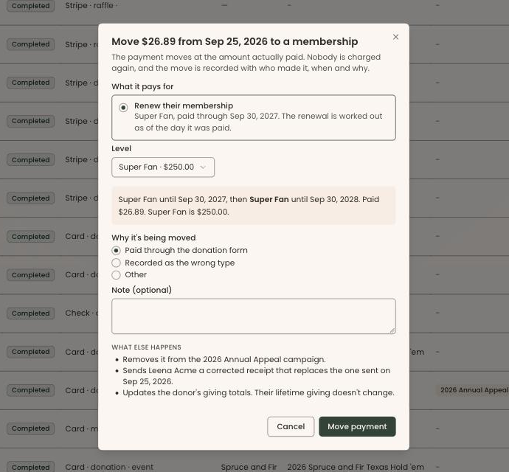Confirm with Move payment button

[x=357, y=426]
